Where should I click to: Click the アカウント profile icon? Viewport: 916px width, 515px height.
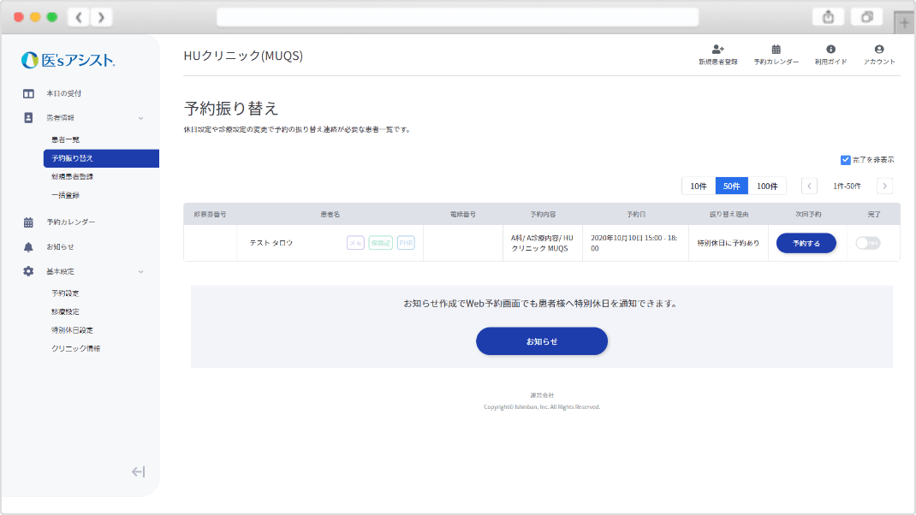(879, 50)
